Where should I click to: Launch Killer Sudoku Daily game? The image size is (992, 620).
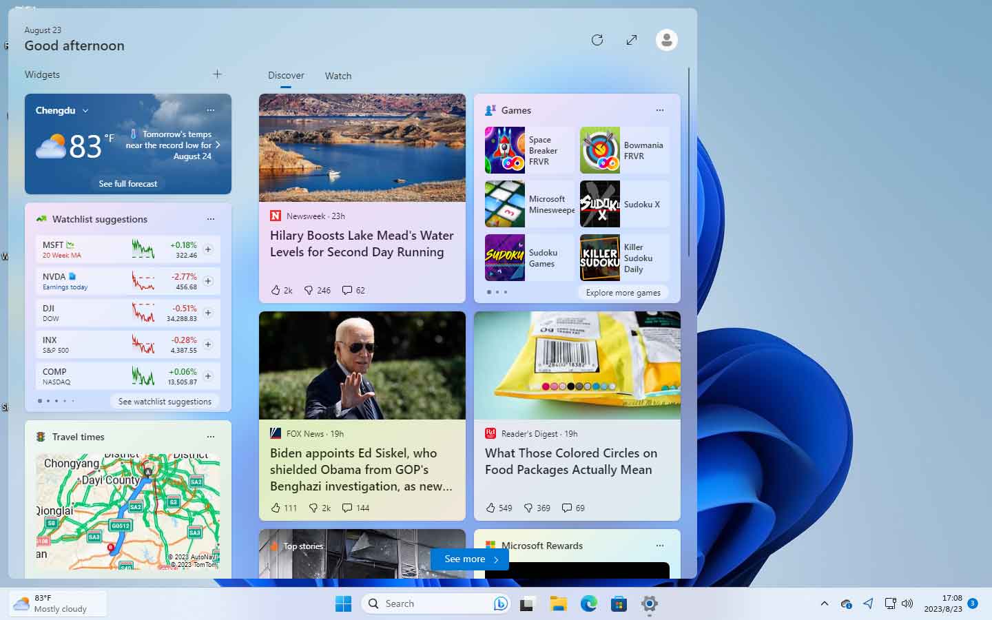coord(624,258)
